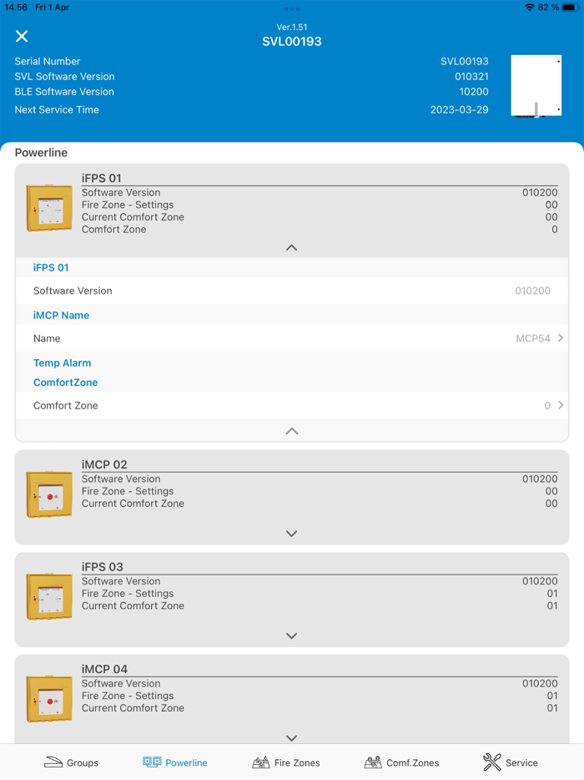Tap Current Comfort Zone in iMCP 02
The image size is (584, 780).
pos(133,504)
